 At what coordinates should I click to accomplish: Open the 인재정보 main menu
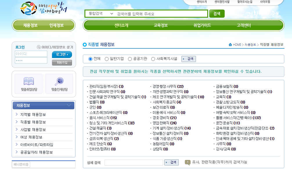[56, 25]
